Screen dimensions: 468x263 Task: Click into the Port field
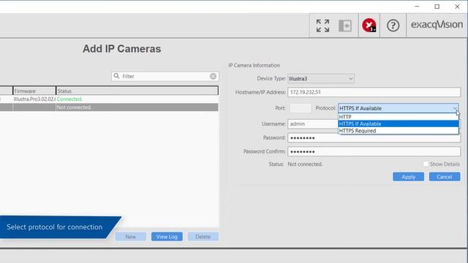click(301, 108)
